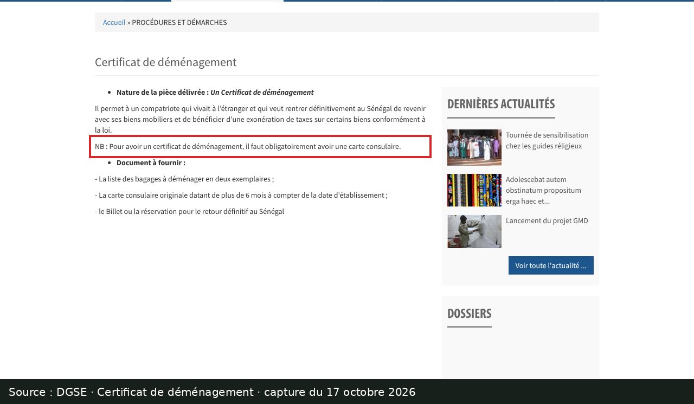Click the 'Voir toute l'actualité ...' button
This screenshot has width=694, height=404.
[x=551, y=265]
